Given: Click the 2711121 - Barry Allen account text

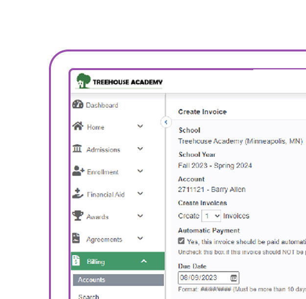Looking at the screenshot, I should pos(212,190).
